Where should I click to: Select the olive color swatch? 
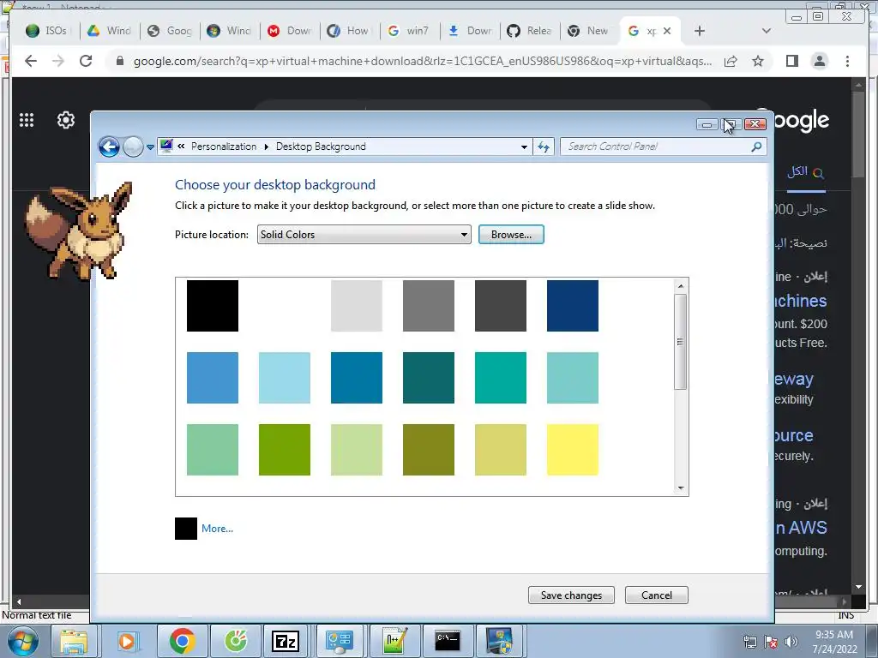coord(429,450)
